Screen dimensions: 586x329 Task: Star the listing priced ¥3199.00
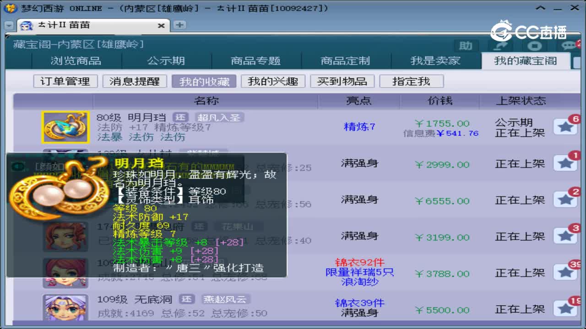(x=565, y=236)
